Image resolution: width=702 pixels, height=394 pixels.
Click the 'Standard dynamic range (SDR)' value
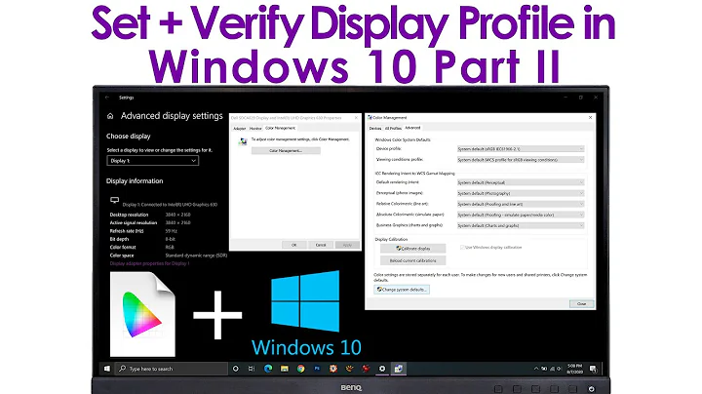196,256
